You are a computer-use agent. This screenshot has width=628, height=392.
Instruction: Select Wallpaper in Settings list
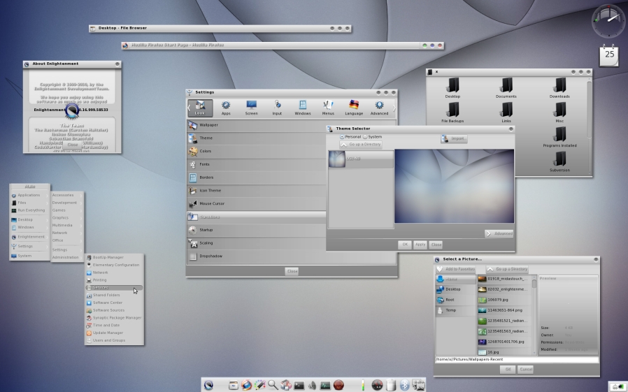[x=257, y=125]
